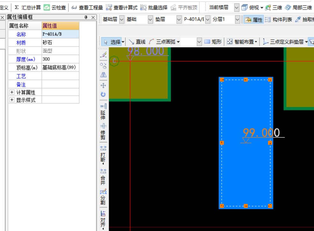Click the 顶标高 value 基础底标高(99)
This screenshot has width=314, height=231.
(x=61, y=68)
